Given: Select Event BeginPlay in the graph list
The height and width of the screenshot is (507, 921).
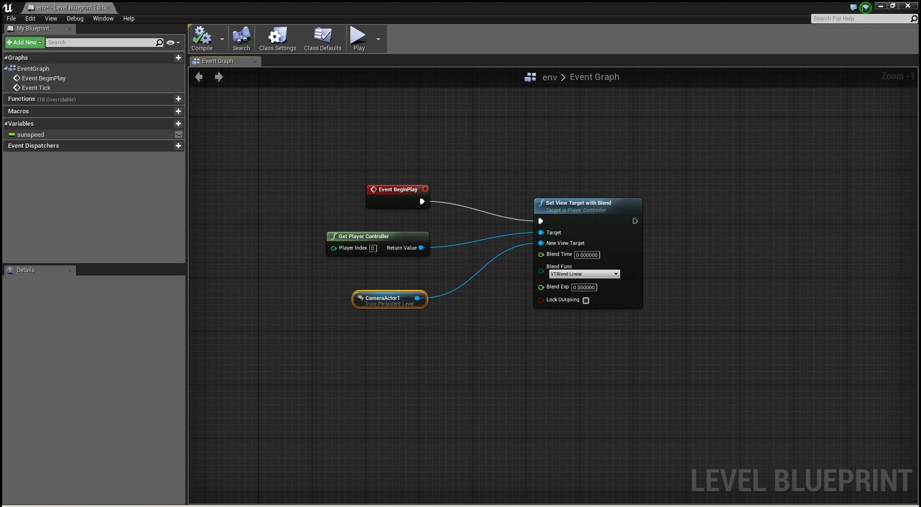Looking at the screenshot, I should pos(44,78).
